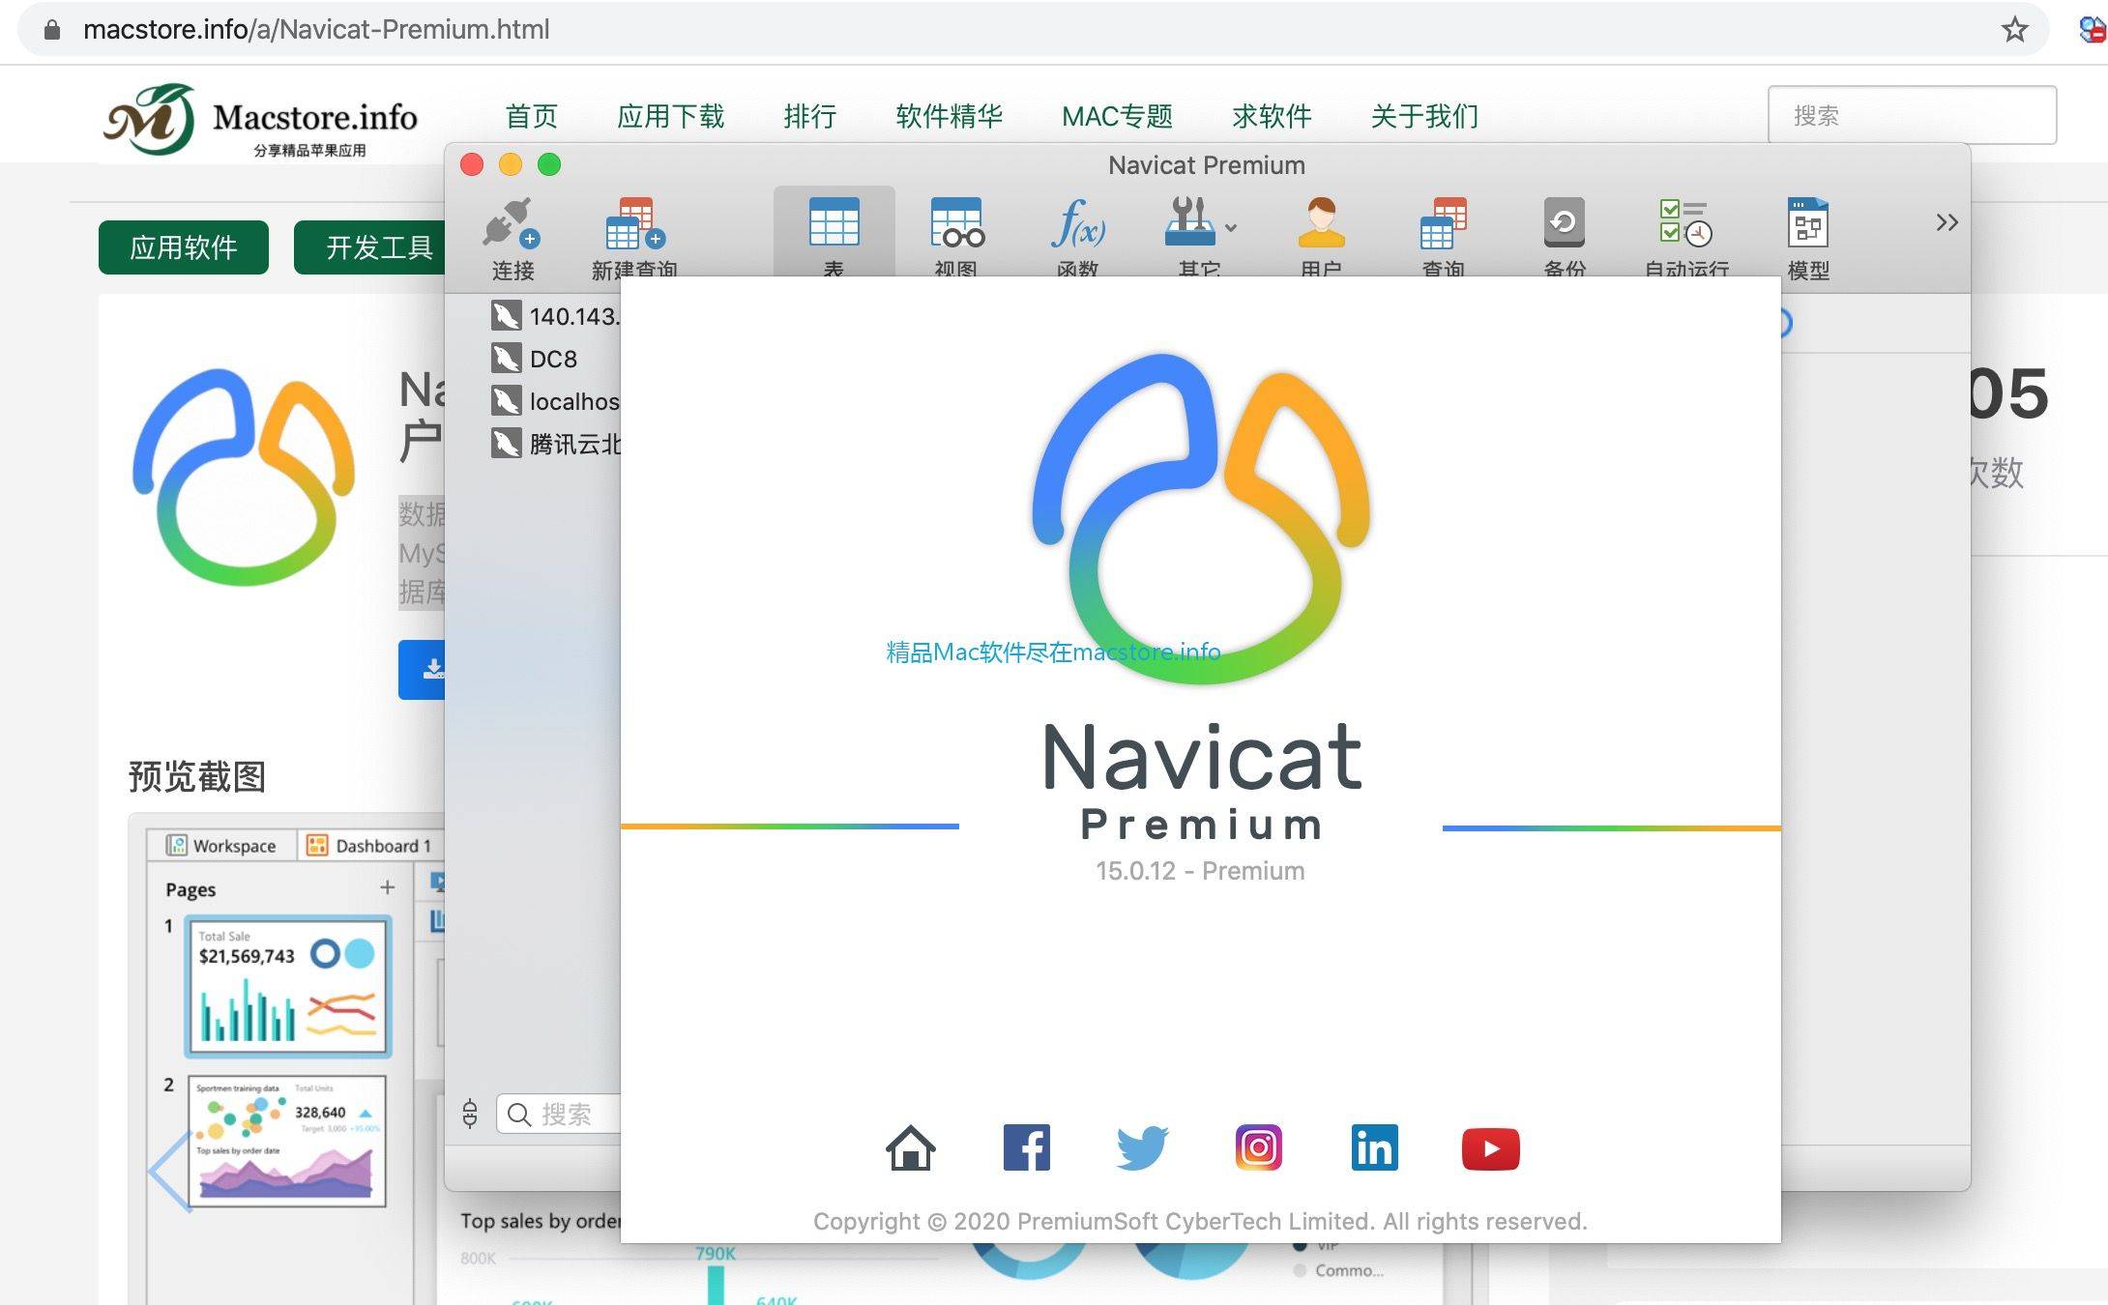Click the previous arrow on preview screenshot
The width and height of the screenshot is (2108, 1305).
pyautogui.click(x=169, y=1171)
